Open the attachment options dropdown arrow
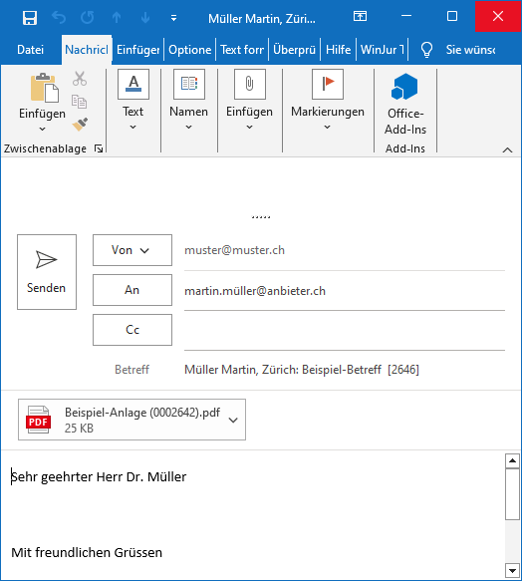522x581 pixels. point(233,420)
